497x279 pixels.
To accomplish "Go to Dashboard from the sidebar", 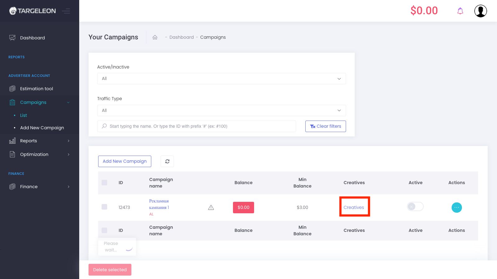I will click(x=32, y=38).
